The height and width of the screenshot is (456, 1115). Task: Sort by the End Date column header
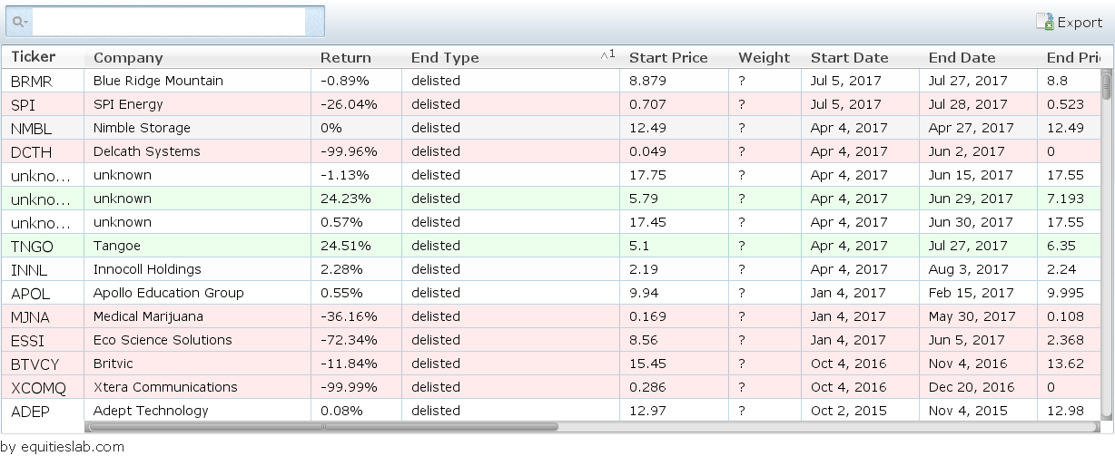tap(978, 57)
